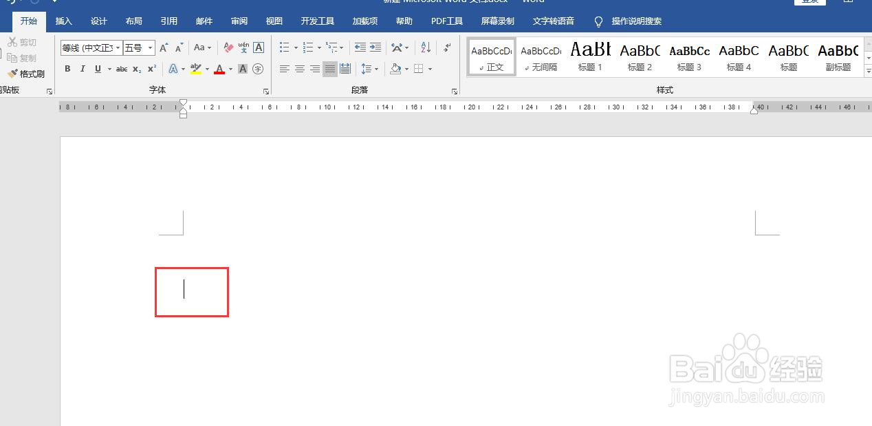Screen dimensions: 872x426
Task: Toggle italic formatting
Action: (x=83, y=69)
